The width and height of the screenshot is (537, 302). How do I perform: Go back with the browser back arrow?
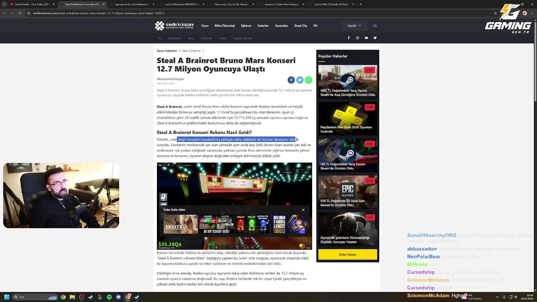(4, 13)
